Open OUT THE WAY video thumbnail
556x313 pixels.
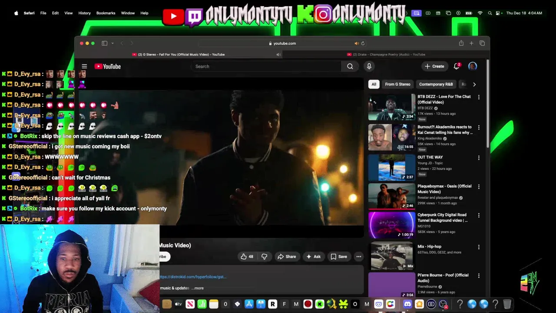[x=392, y=168]
